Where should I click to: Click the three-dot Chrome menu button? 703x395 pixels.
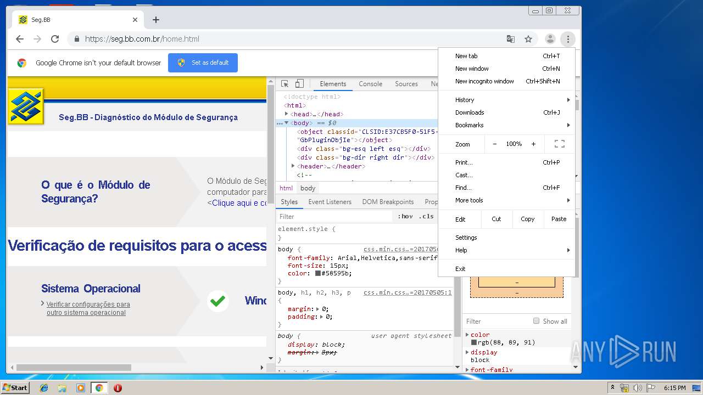[x=568, y=39]
